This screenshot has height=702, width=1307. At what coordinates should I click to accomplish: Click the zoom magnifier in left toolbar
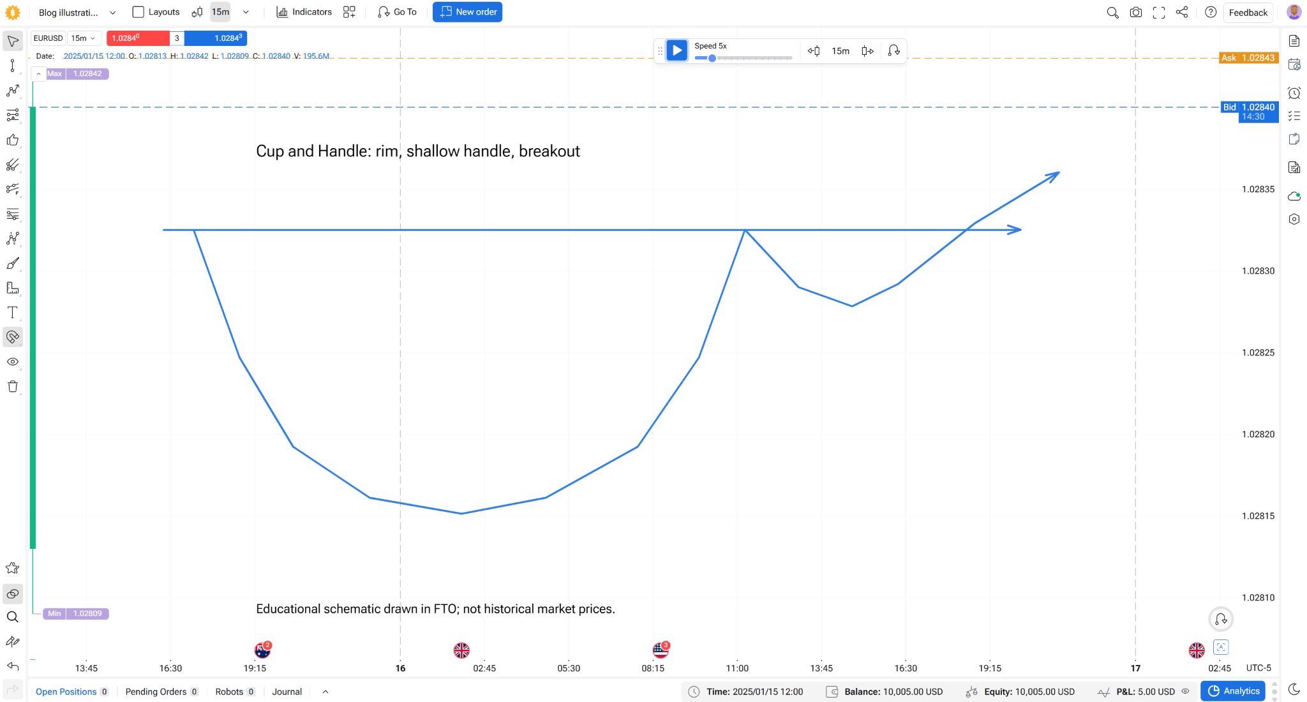click(x=13, y=617)
